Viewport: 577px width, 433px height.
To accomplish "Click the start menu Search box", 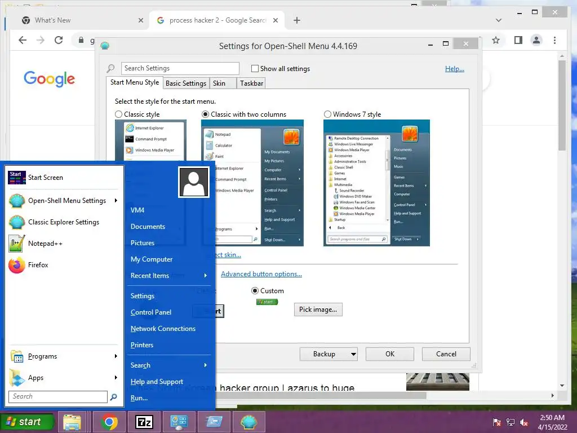I will point(58,396).
